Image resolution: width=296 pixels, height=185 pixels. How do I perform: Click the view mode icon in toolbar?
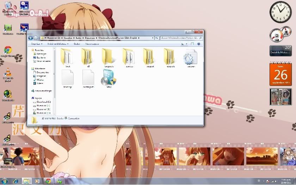click(183, 44)
